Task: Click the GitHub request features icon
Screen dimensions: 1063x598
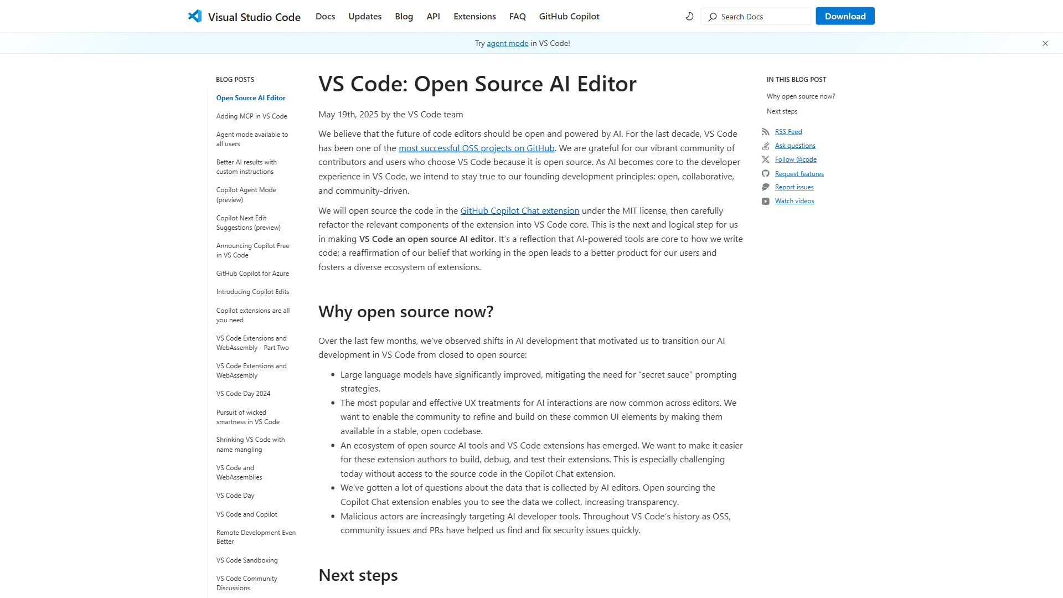Action: tap(765, 173)
